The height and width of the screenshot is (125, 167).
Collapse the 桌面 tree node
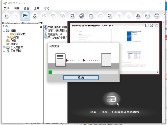4,31
